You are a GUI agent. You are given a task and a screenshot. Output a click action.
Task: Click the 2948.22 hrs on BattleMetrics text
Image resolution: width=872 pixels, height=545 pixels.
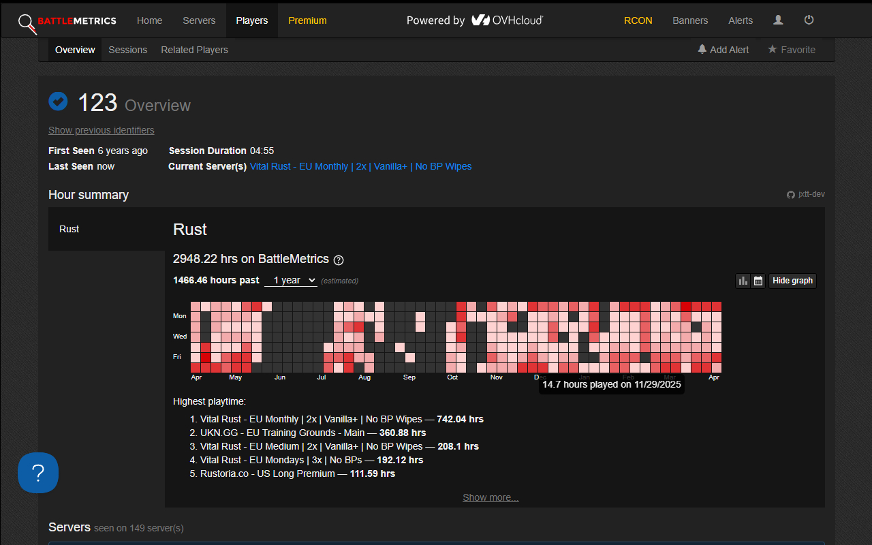[251, 259]
